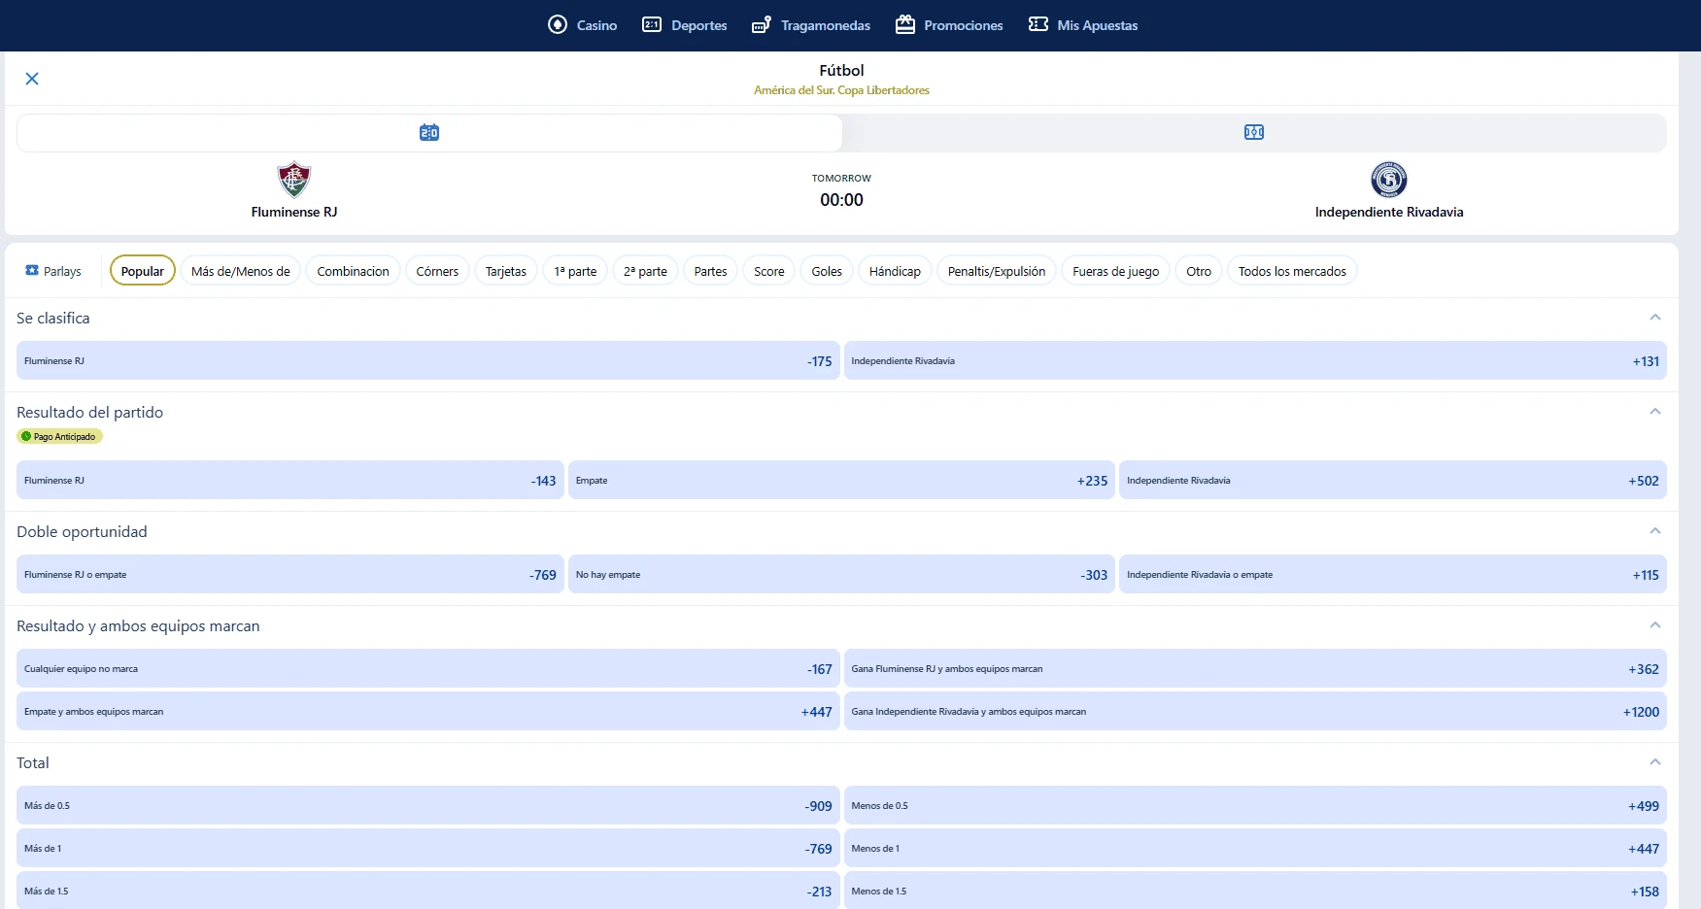Open the Parlays tab
1701x909 pixels.
point(53,271)
